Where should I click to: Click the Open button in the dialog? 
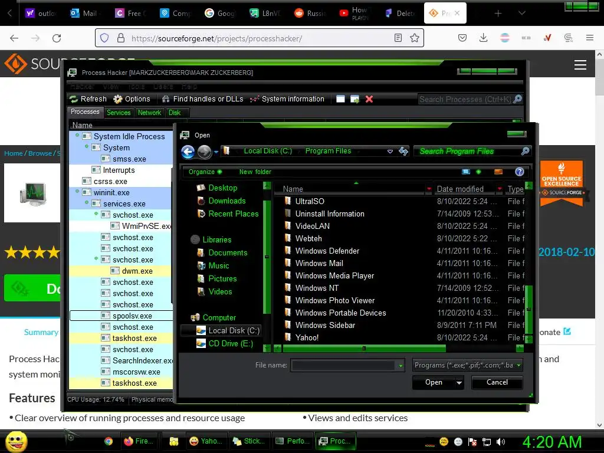point(434,382)
